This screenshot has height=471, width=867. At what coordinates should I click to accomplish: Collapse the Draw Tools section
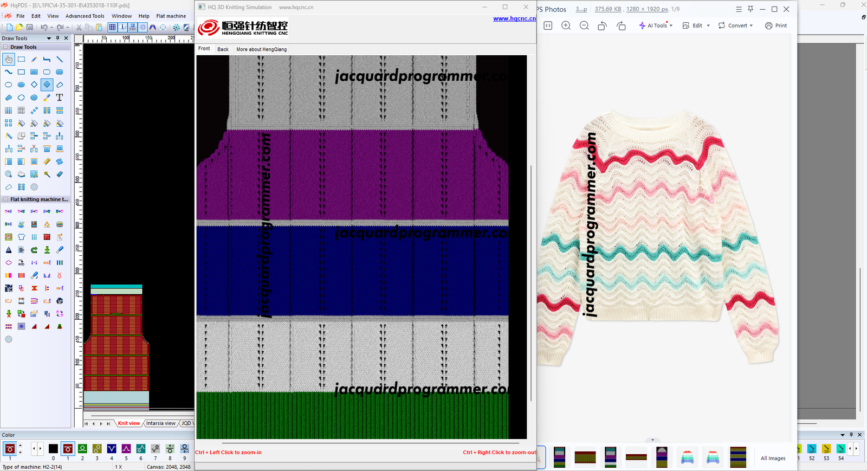click(6, 47)
